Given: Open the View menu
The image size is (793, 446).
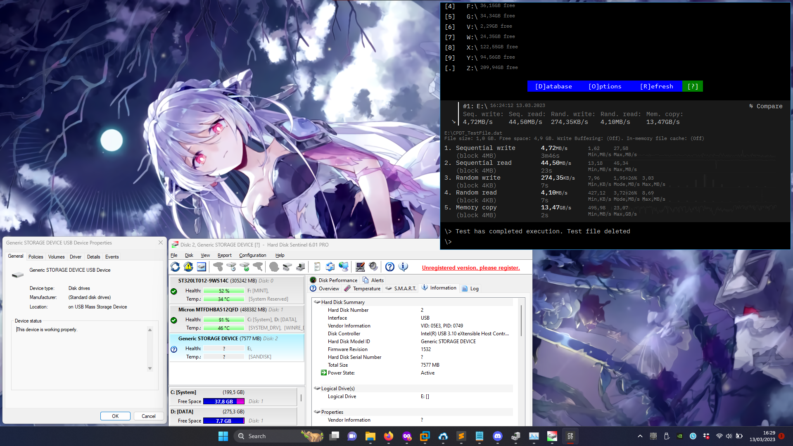Looking at the screenshot, I should (x=205, y=255).
